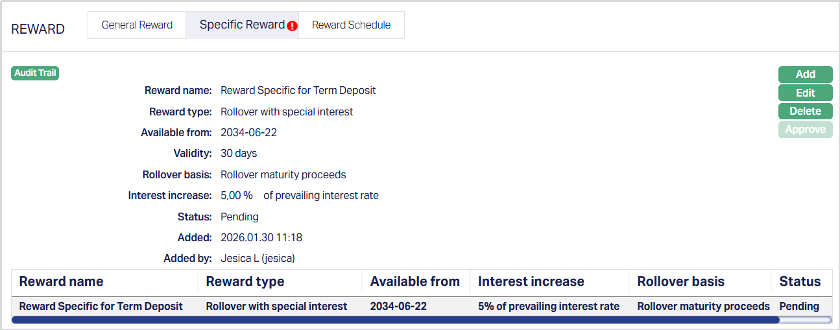Sort by the Interest increase column header

(531, 281)
